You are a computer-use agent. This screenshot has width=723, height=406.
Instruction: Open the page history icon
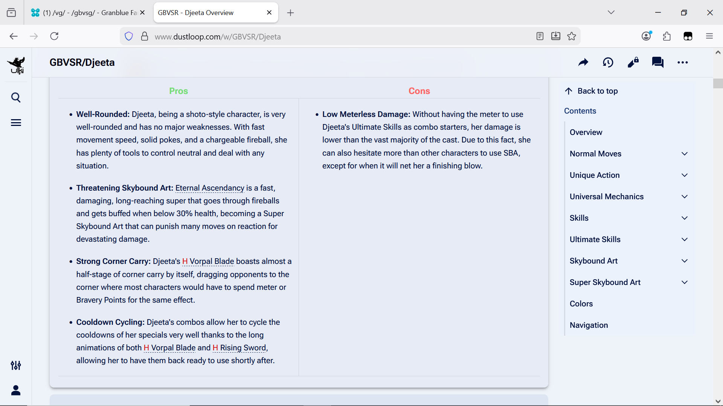608,62
